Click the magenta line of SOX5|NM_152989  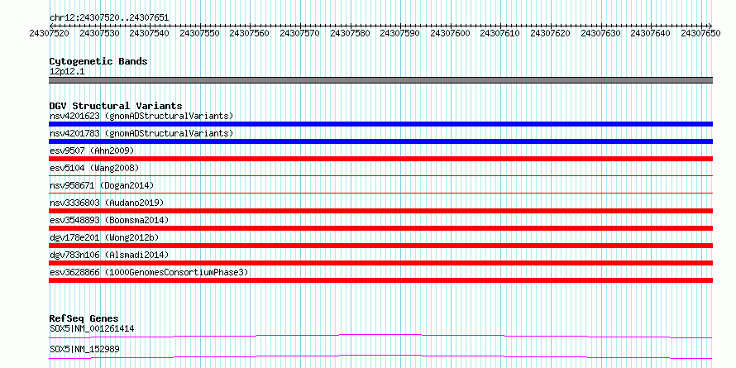pyautogui.click(x=380, y=356)
